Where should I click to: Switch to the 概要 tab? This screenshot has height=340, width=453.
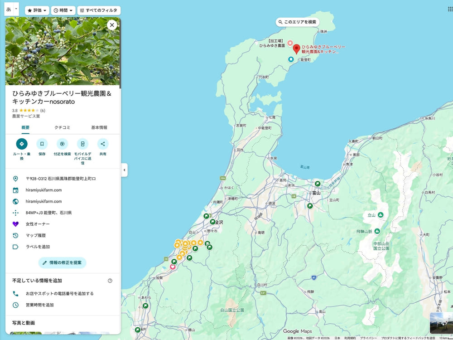pyautogui.click(x=25, y=127)
